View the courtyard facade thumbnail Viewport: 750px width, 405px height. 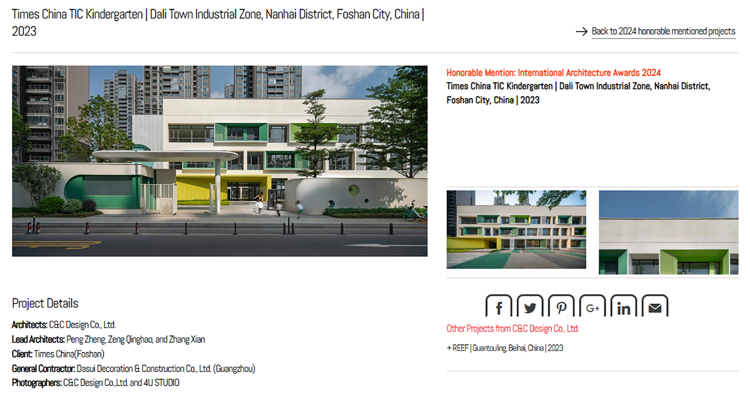[516, 230]
